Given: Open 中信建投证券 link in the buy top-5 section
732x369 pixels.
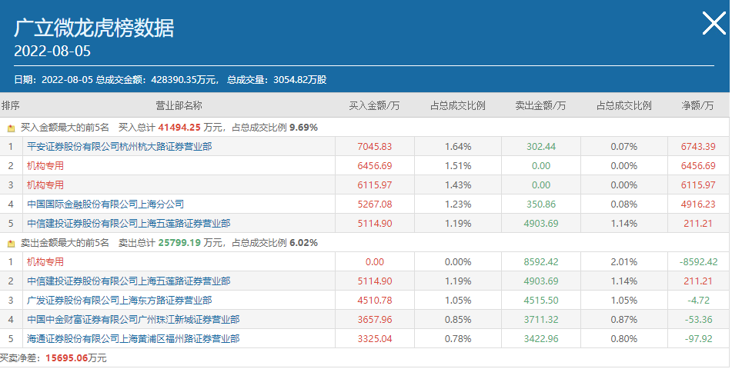Looking at the screenshot, I should (x=129, y=223).
